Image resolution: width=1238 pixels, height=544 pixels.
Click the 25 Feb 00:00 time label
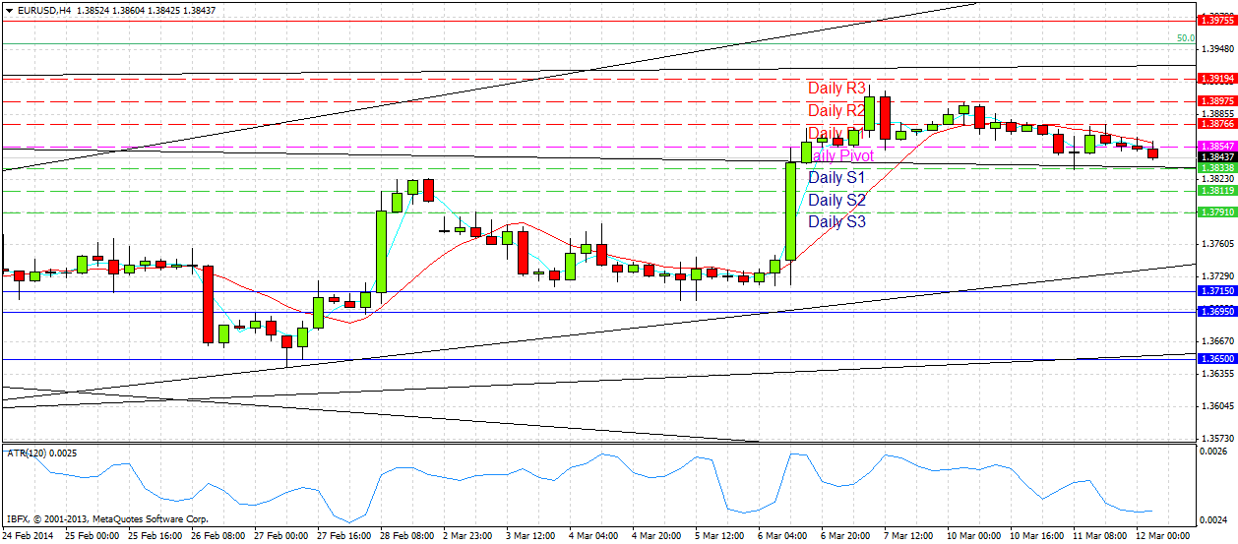93,536
